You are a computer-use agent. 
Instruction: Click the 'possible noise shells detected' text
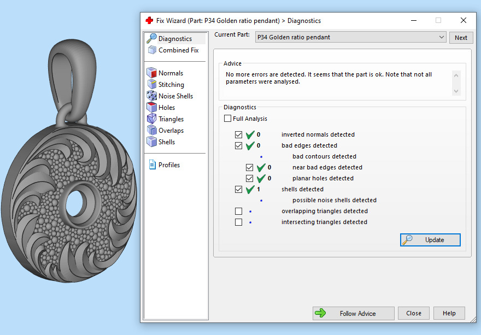coord(335,200)
